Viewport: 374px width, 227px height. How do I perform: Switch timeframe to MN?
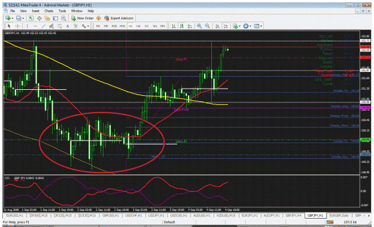(x=163, y=26)
